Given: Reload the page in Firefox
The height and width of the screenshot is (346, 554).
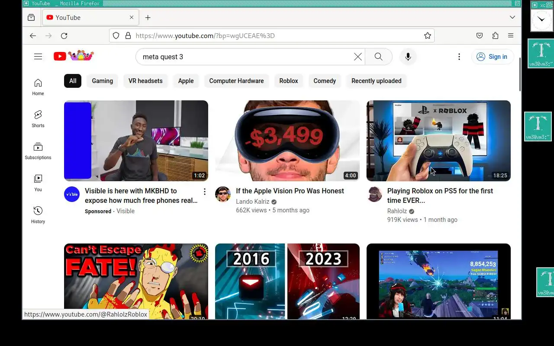Looking at the screenshot, I should pos(64,36).
